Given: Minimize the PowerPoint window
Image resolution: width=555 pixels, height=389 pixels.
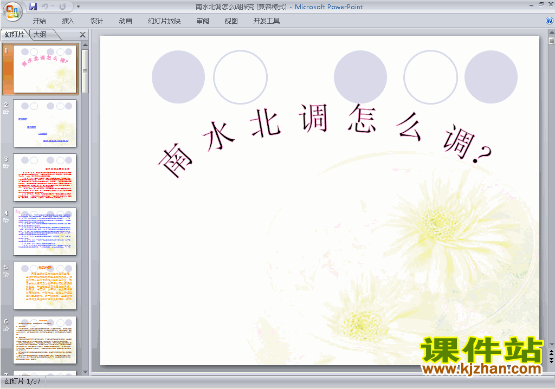Looking at the screenshot, I should tap(531, 5).
